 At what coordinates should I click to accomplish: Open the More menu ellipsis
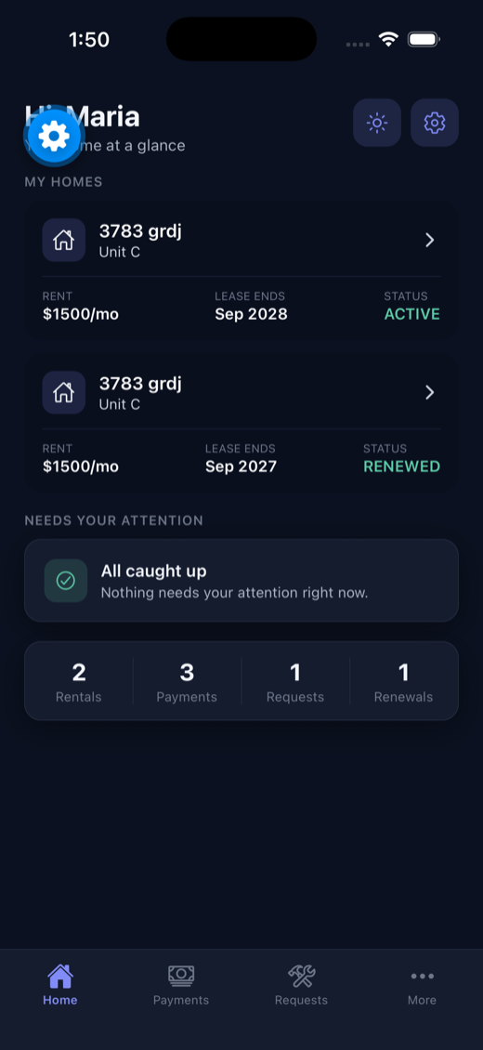tap(422, 986)
